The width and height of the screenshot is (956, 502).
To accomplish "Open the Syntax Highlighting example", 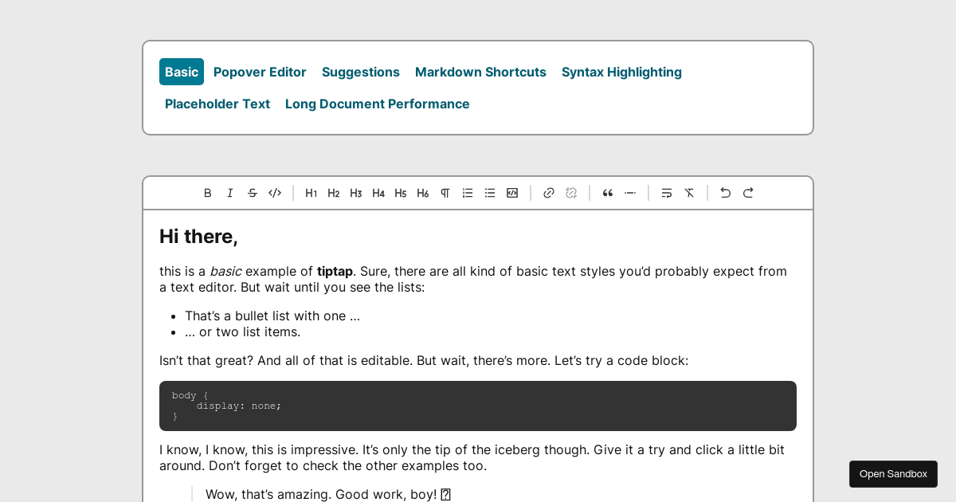I will (x=621, y=72).
